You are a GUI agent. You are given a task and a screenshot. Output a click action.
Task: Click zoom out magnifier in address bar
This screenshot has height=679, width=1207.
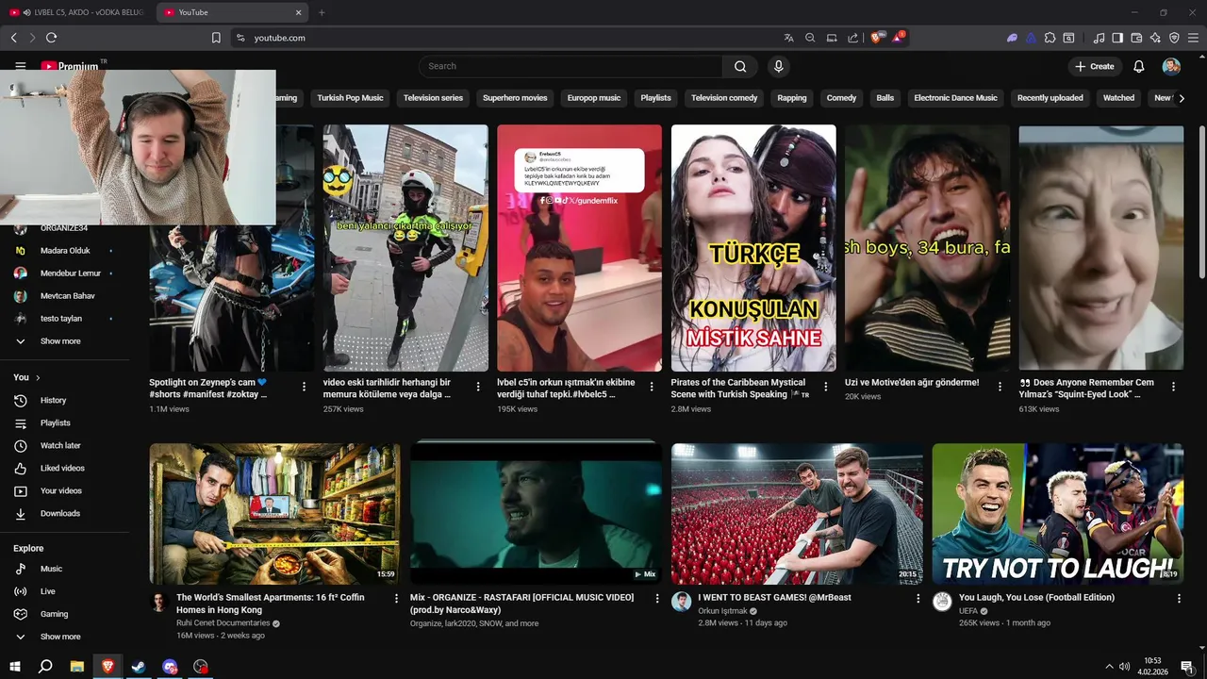click(x=810, y=38)
